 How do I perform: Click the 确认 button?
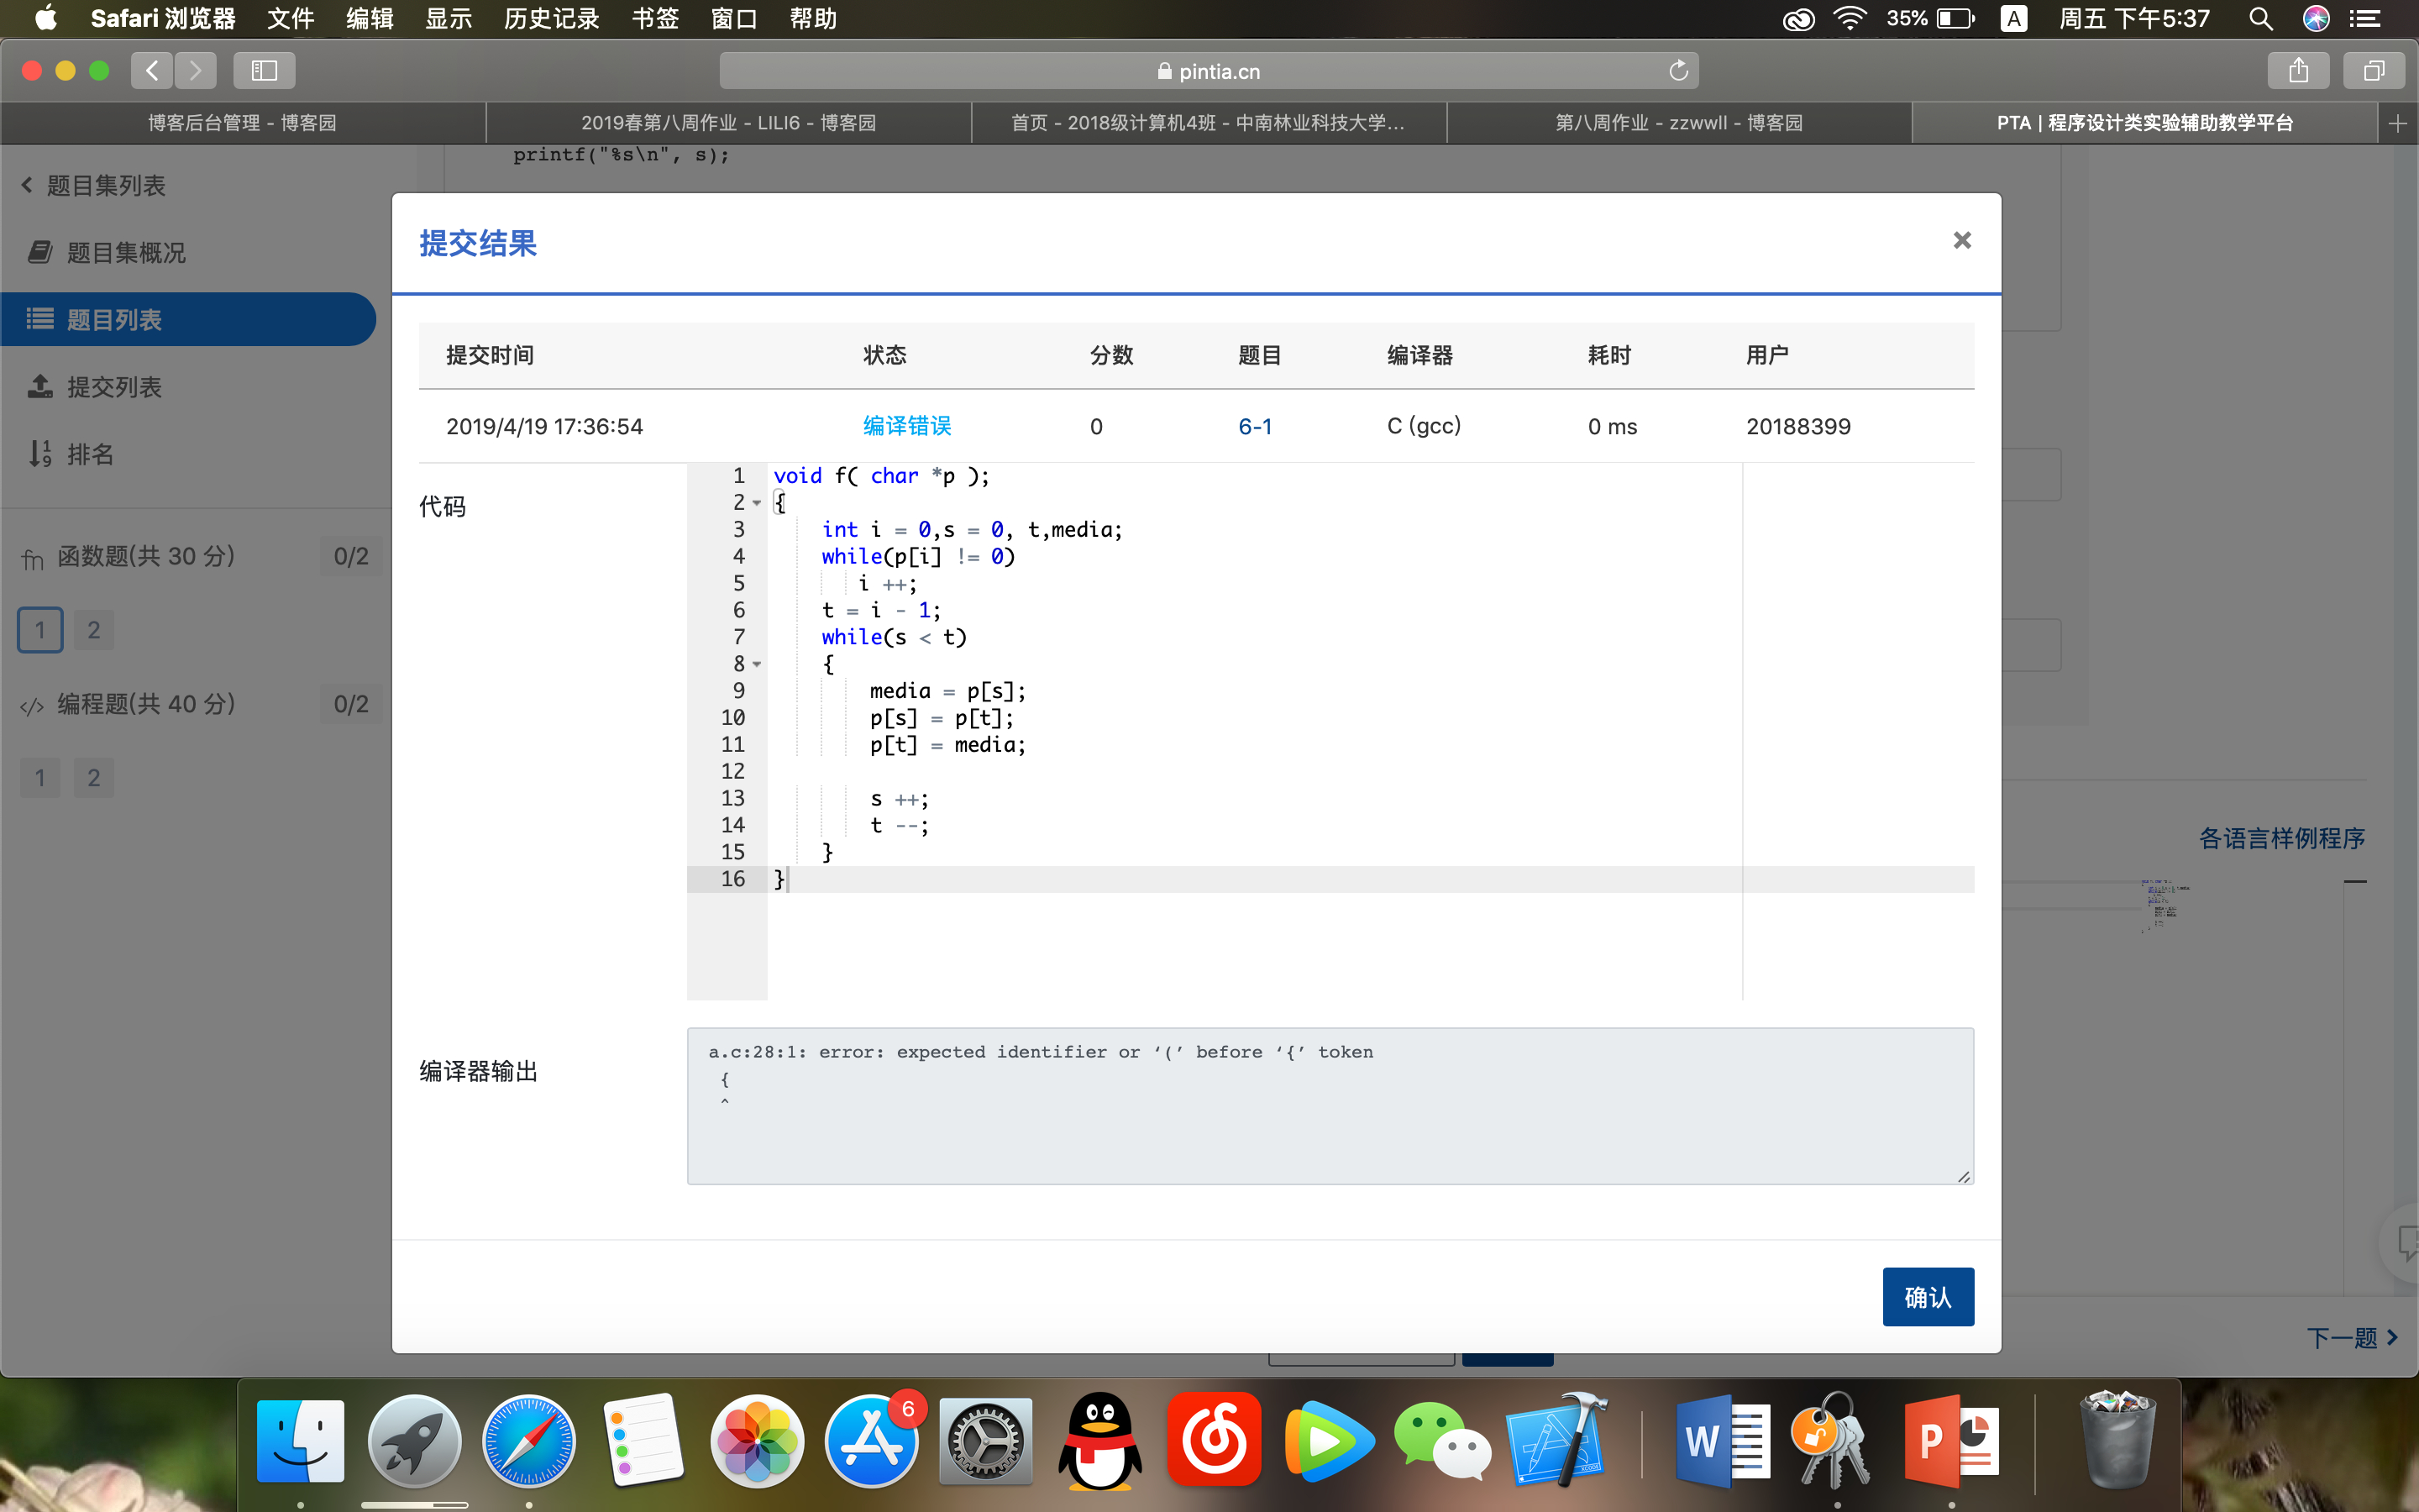click(x=1927, y=1297)
